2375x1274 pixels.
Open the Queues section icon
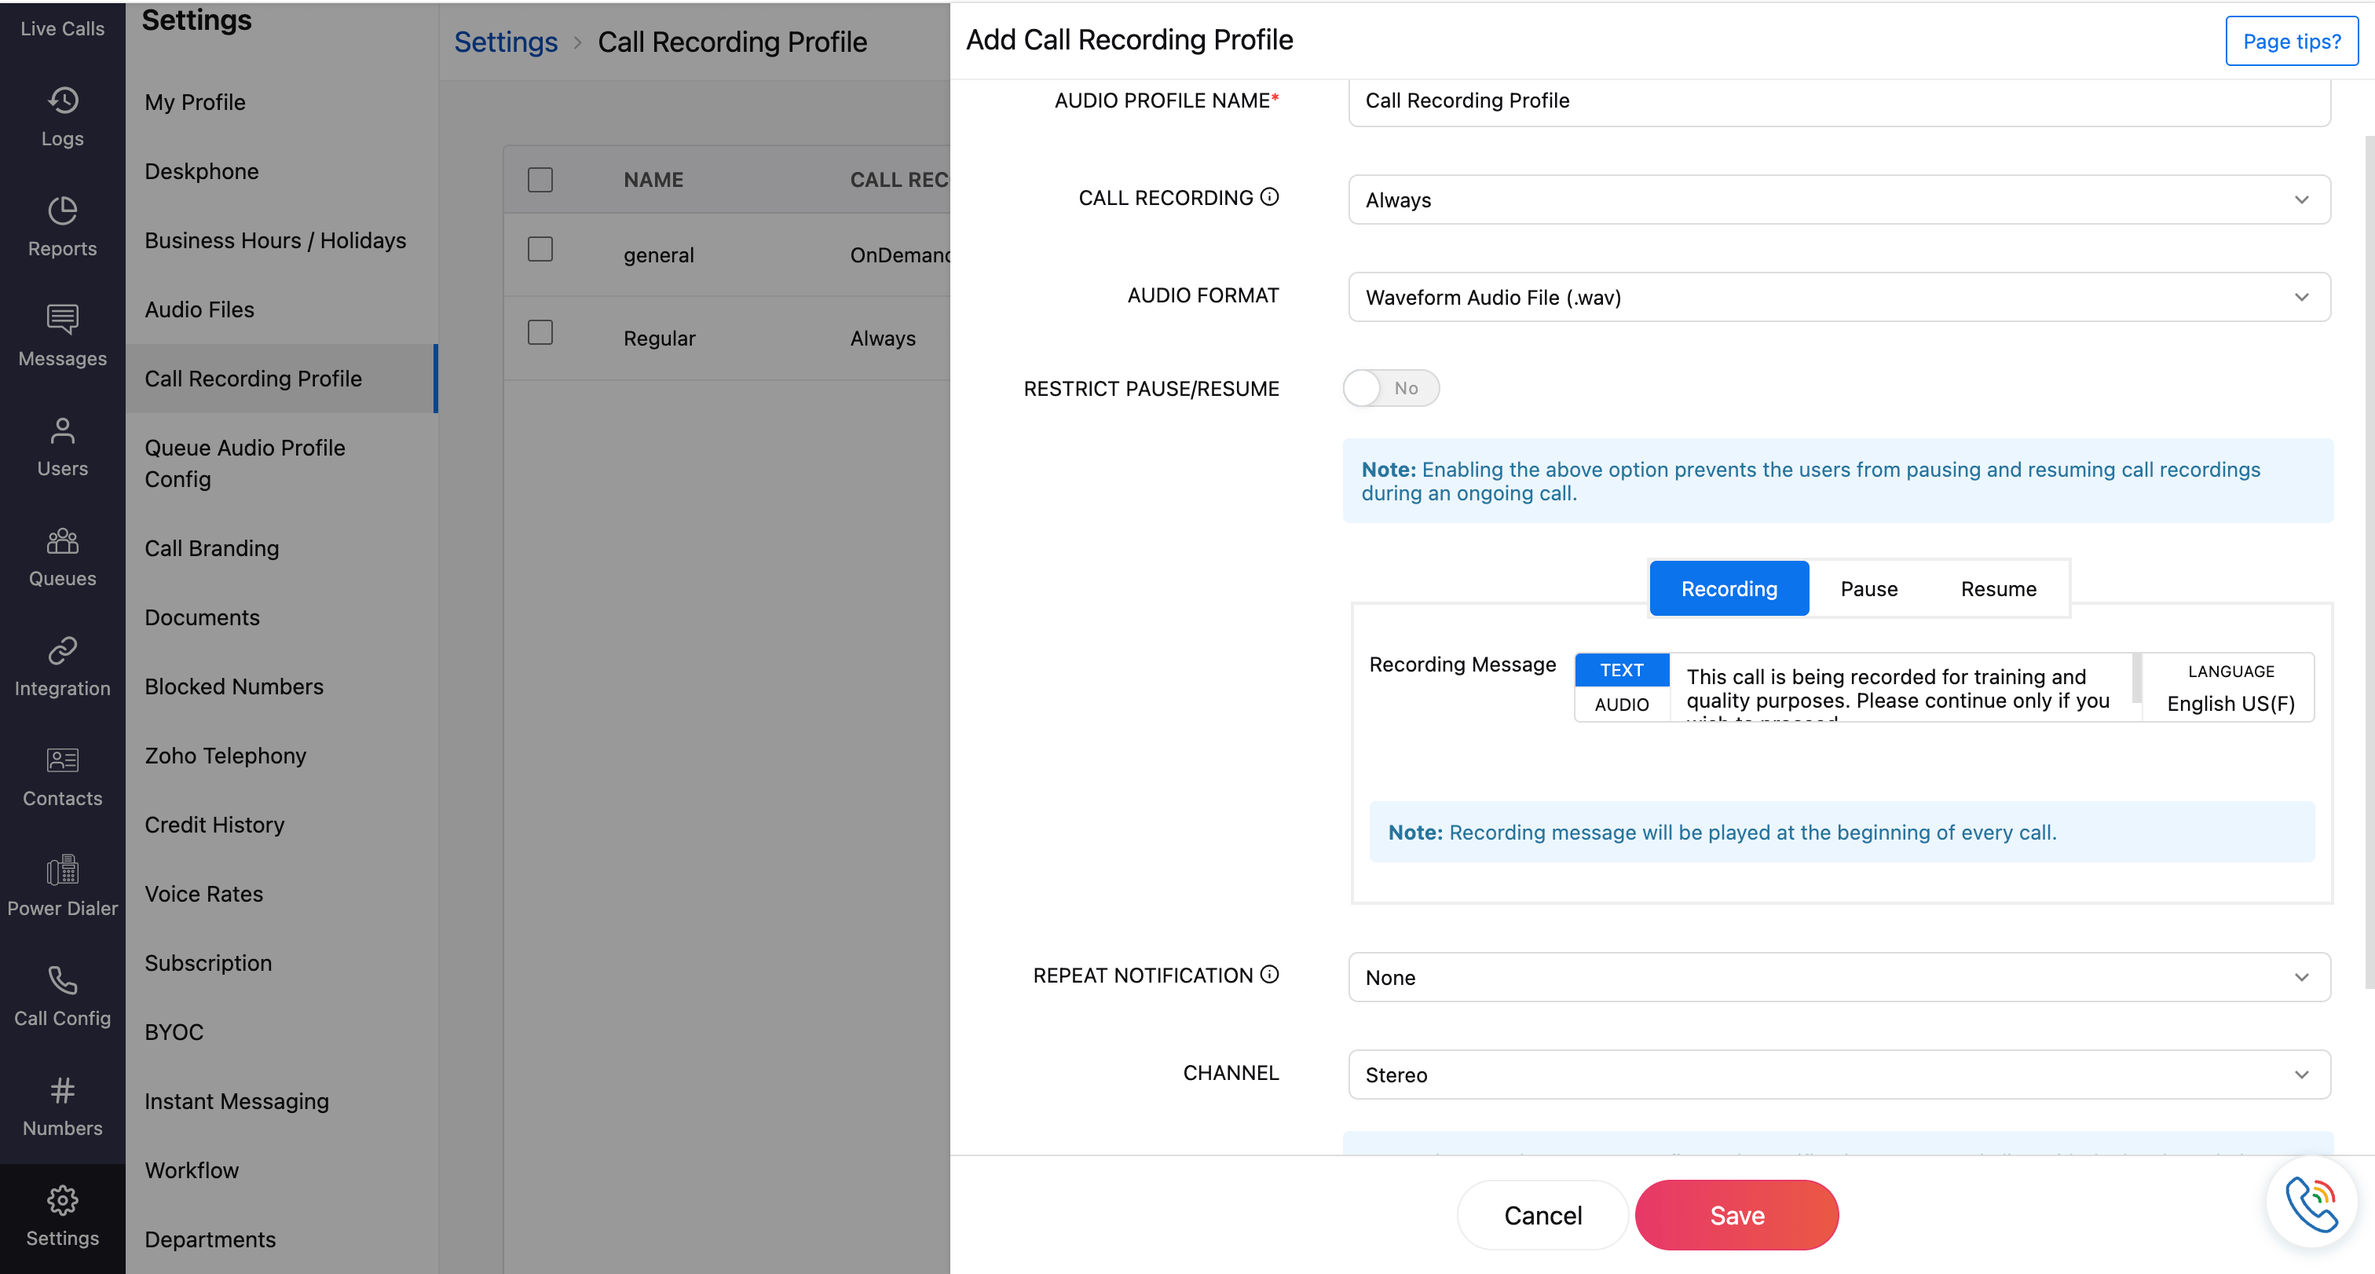tap(63, 541)
